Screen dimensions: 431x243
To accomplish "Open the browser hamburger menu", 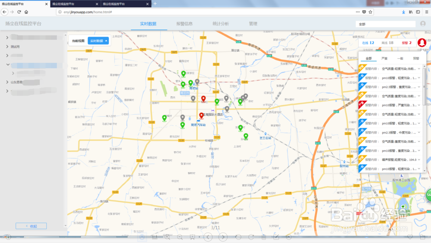I will (427, 12).
